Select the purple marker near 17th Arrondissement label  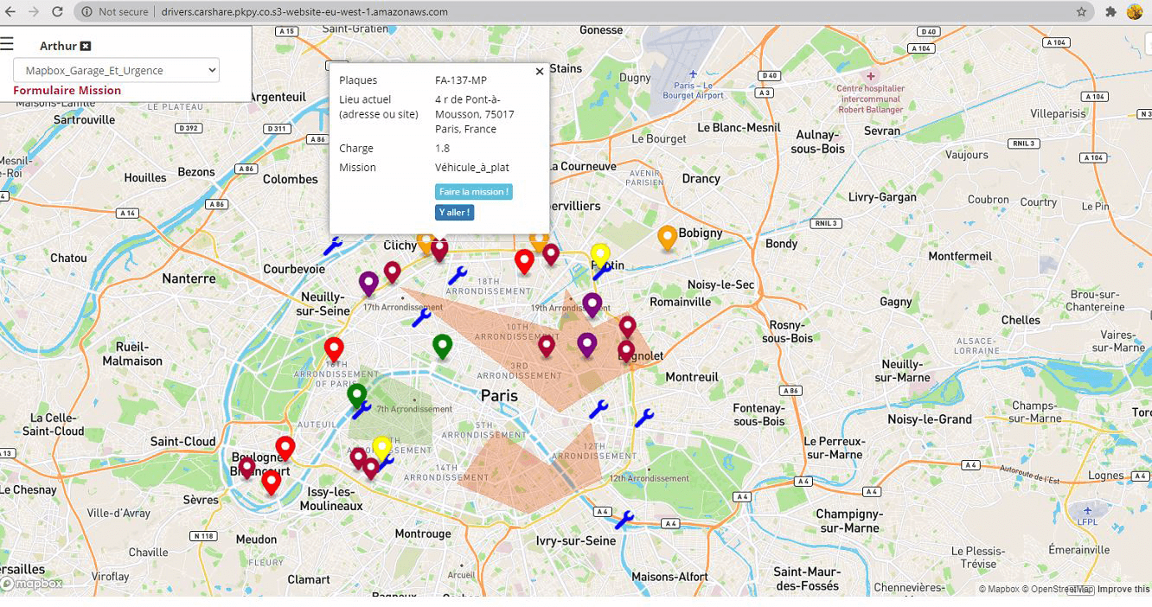pos(368,284)
